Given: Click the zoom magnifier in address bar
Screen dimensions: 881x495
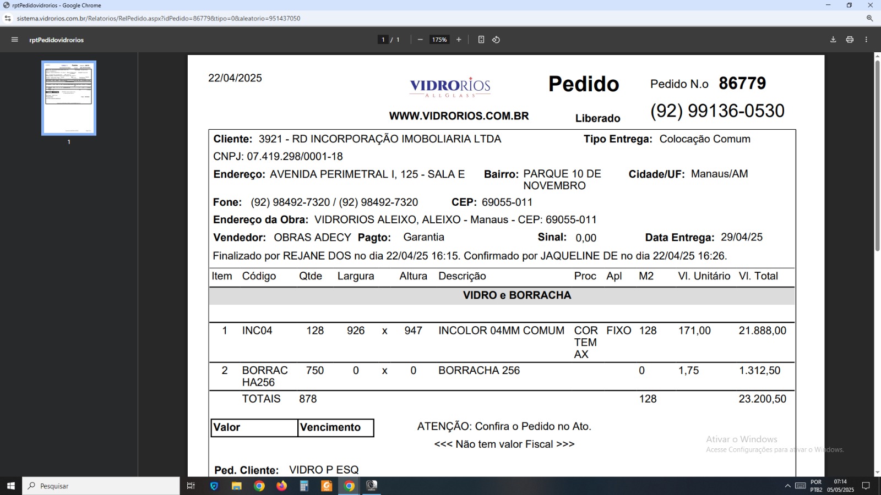Looking at the screenshot, I should pyautogui.click(x=870, y=18).
